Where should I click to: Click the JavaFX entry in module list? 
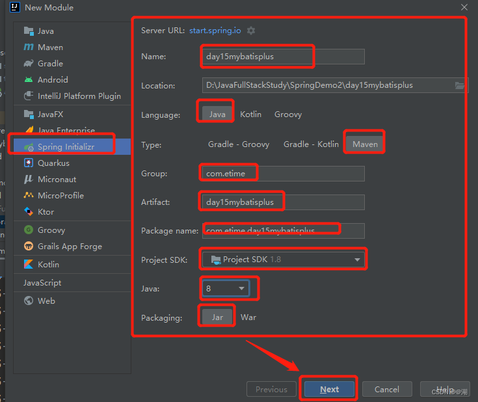point(72,114)
